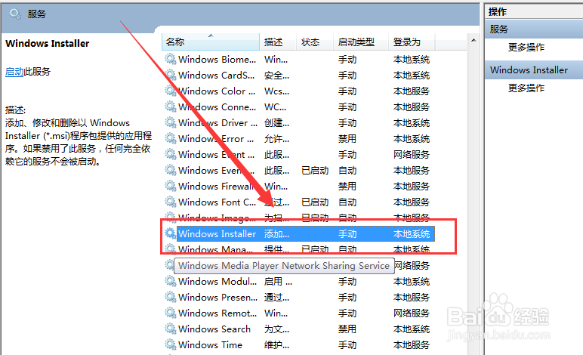Collapse the 服务 section in 操作 pane

tap(534, 29)
